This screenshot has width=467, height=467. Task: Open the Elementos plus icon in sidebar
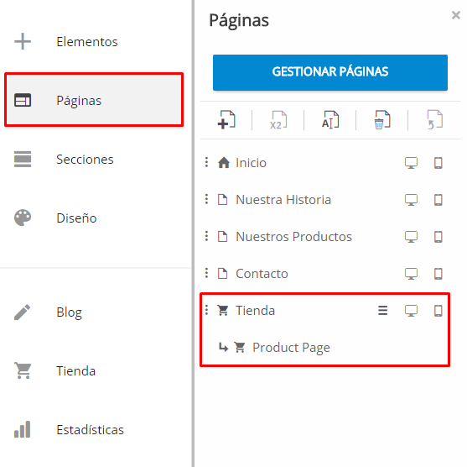23,41
